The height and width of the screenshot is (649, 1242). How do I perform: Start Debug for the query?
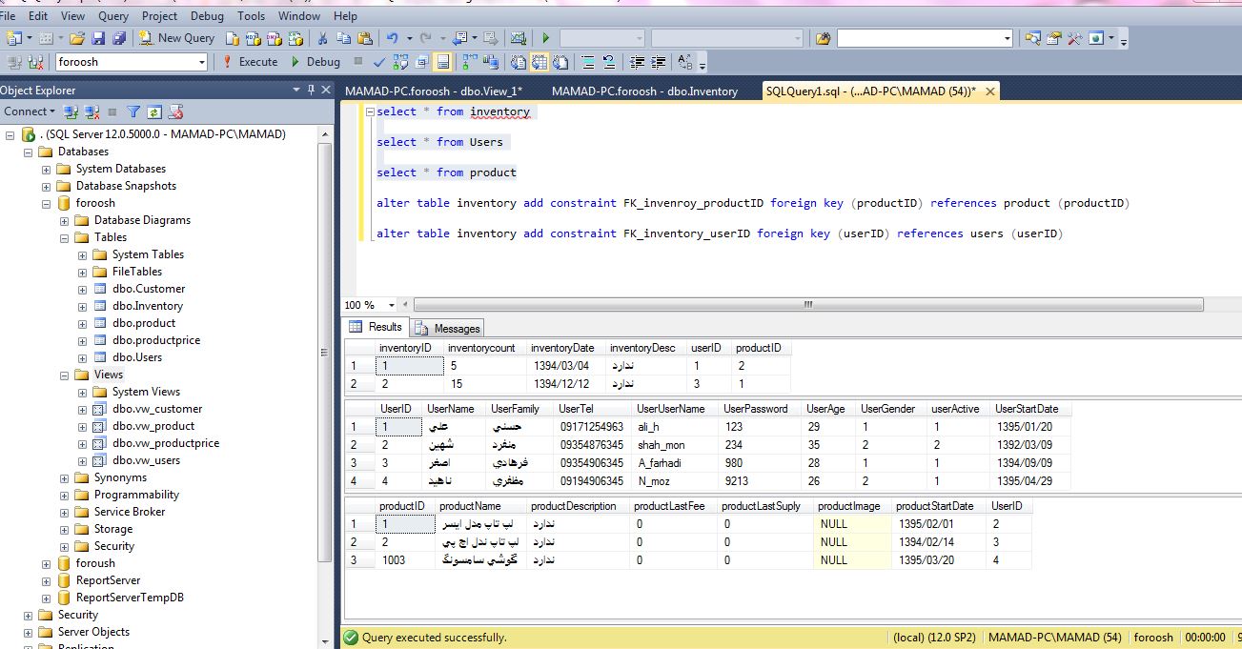tap(315, 62)
